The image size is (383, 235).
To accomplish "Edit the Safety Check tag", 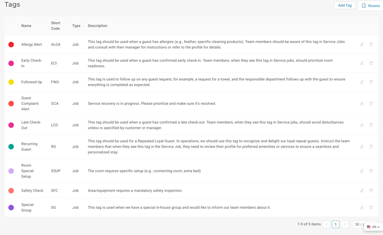I will (362, 190).
